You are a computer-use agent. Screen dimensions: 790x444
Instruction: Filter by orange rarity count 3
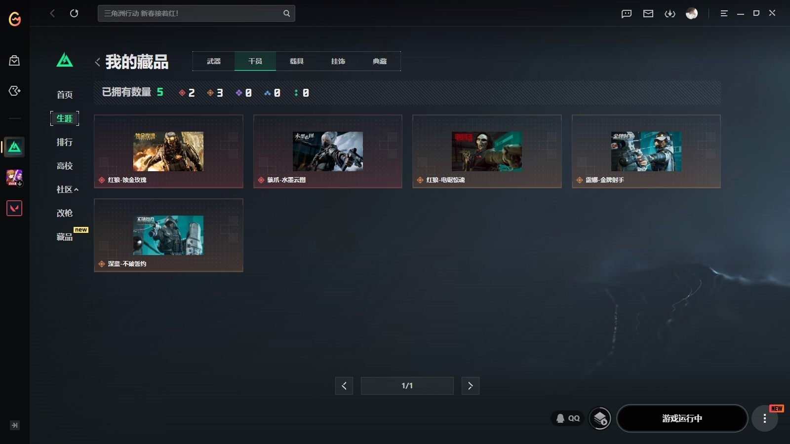[215, 93]
